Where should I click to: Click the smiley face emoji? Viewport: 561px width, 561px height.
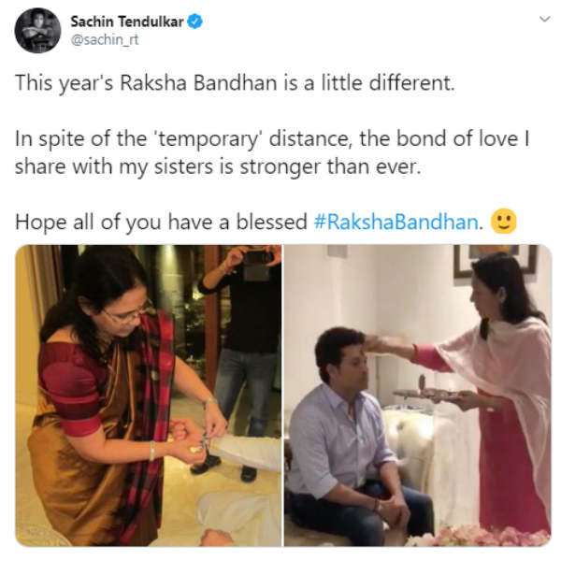[x=504, y=221]
